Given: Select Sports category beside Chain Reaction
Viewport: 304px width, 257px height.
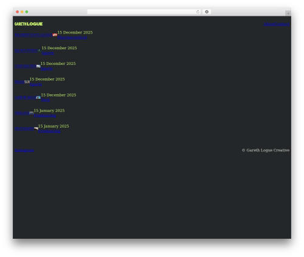Looking at the screenshot, I should [47, 69].
